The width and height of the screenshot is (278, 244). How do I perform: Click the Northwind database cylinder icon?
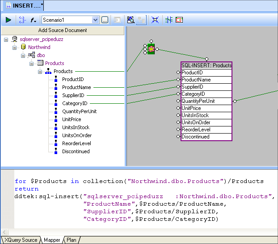pos(23,47)
